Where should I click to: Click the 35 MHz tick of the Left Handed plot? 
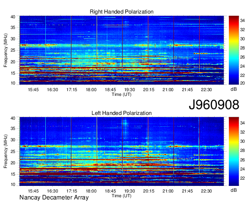click(x=13, y=128)
